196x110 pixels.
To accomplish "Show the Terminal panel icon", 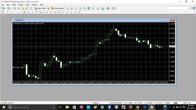I will point(27,8).
